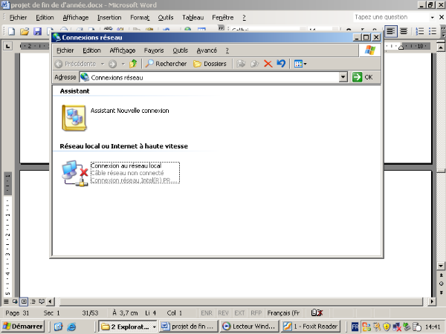This screenshot has height=334, width=446.
Task: Open the Word Insertion menu
Action: (x=109, y=18)
